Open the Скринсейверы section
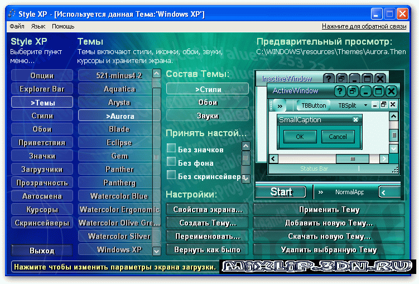This screenshot has height=284, width=419. pyautogui.click(x=42, y=222)
